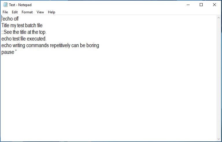Click the scrollbar up arrow
Screen dimensions: 222x142
[219, 18]
